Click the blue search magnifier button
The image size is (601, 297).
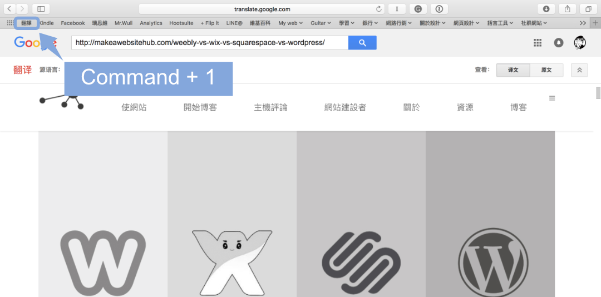click(x=363, y=42)
